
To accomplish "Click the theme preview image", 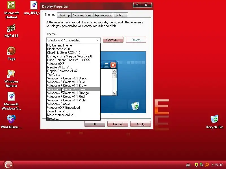I will (x=123, y=82).
